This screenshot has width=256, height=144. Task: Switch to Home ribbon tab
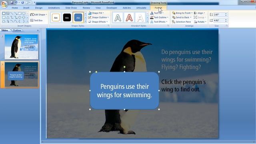point(15,8)
